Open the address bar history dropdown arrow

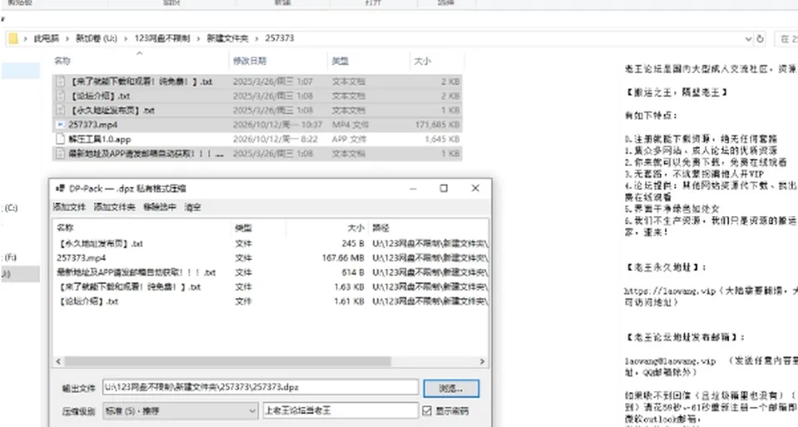click(x=748, y=39)
